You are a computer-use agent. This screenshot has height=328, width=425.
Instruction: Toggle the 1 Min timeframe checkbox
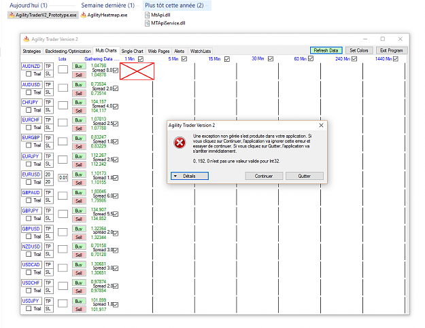(141, 58)
